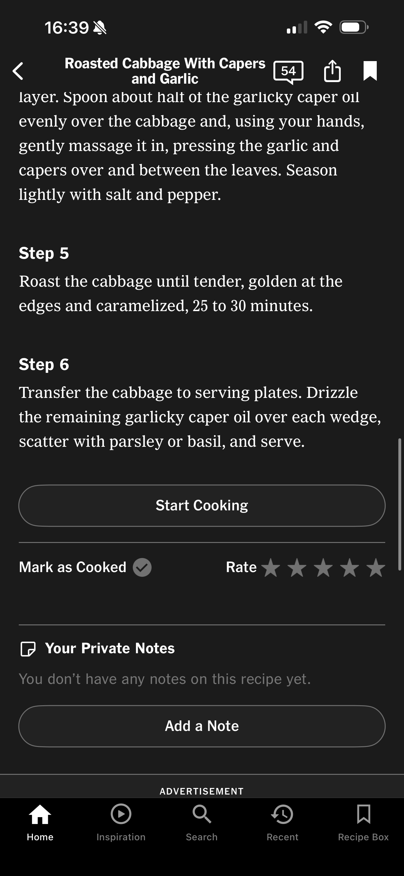The image size is (404, 876).
Task: Tap the Step 6 heading
Action: [x=44, y=365]
